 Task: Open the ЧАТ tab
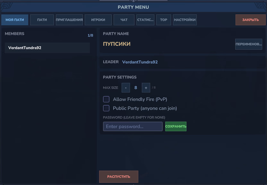[124, 20]
